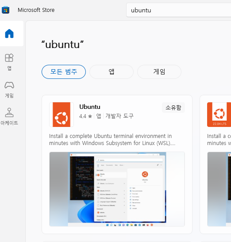Click the "ubuntu" results heading
The image size is (231, 242).
[62, 45]
